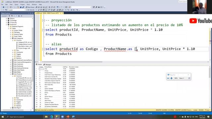Select the dbo.Employees table

tap(19, 66)
